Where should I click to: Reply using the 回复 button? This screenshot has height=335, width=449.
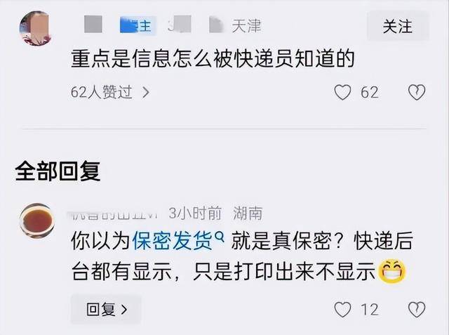coord(106,310)
